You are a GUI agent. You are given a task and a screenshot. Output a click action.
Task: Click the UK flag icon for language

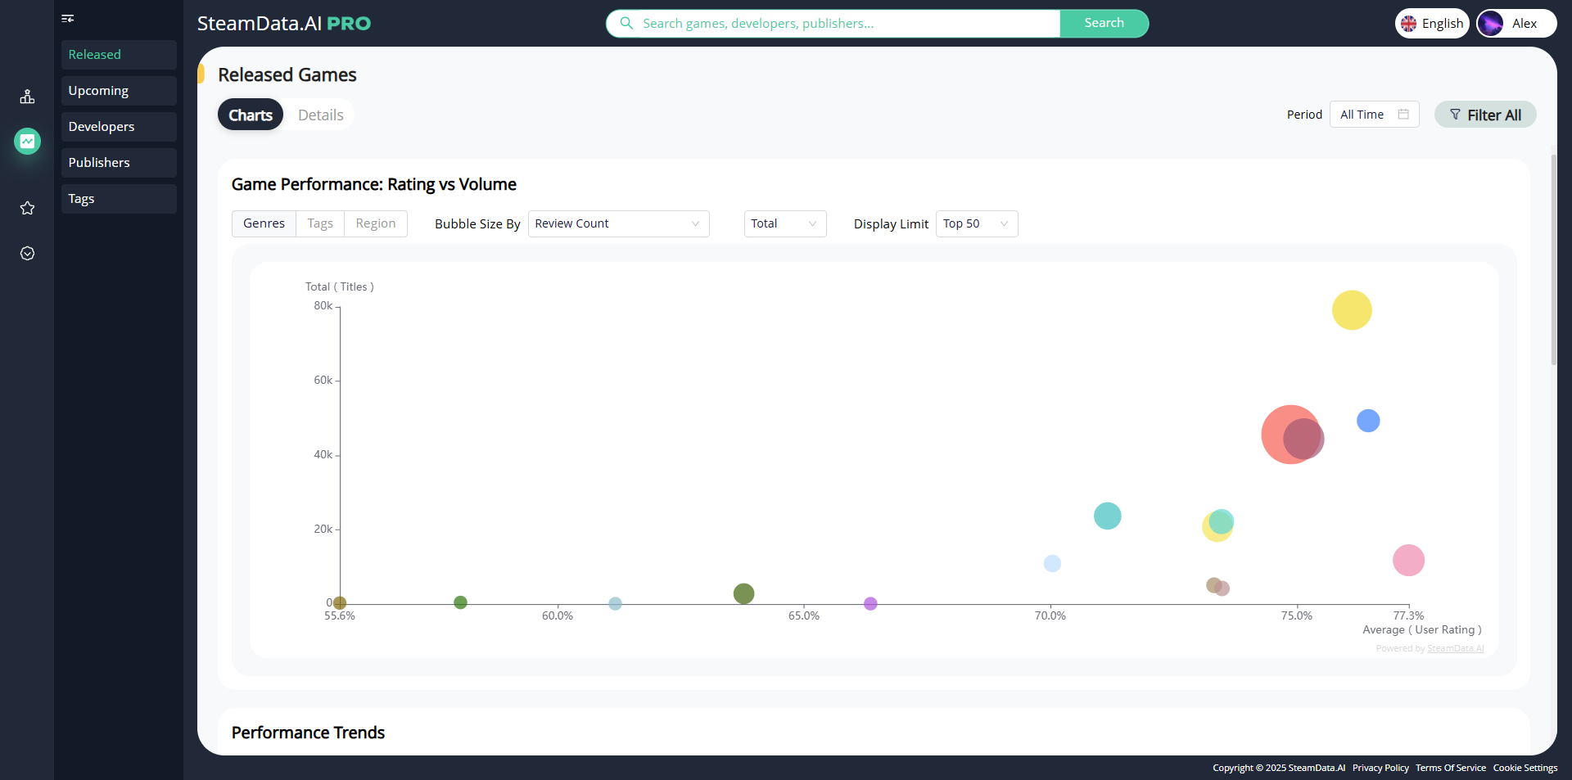1410,23
